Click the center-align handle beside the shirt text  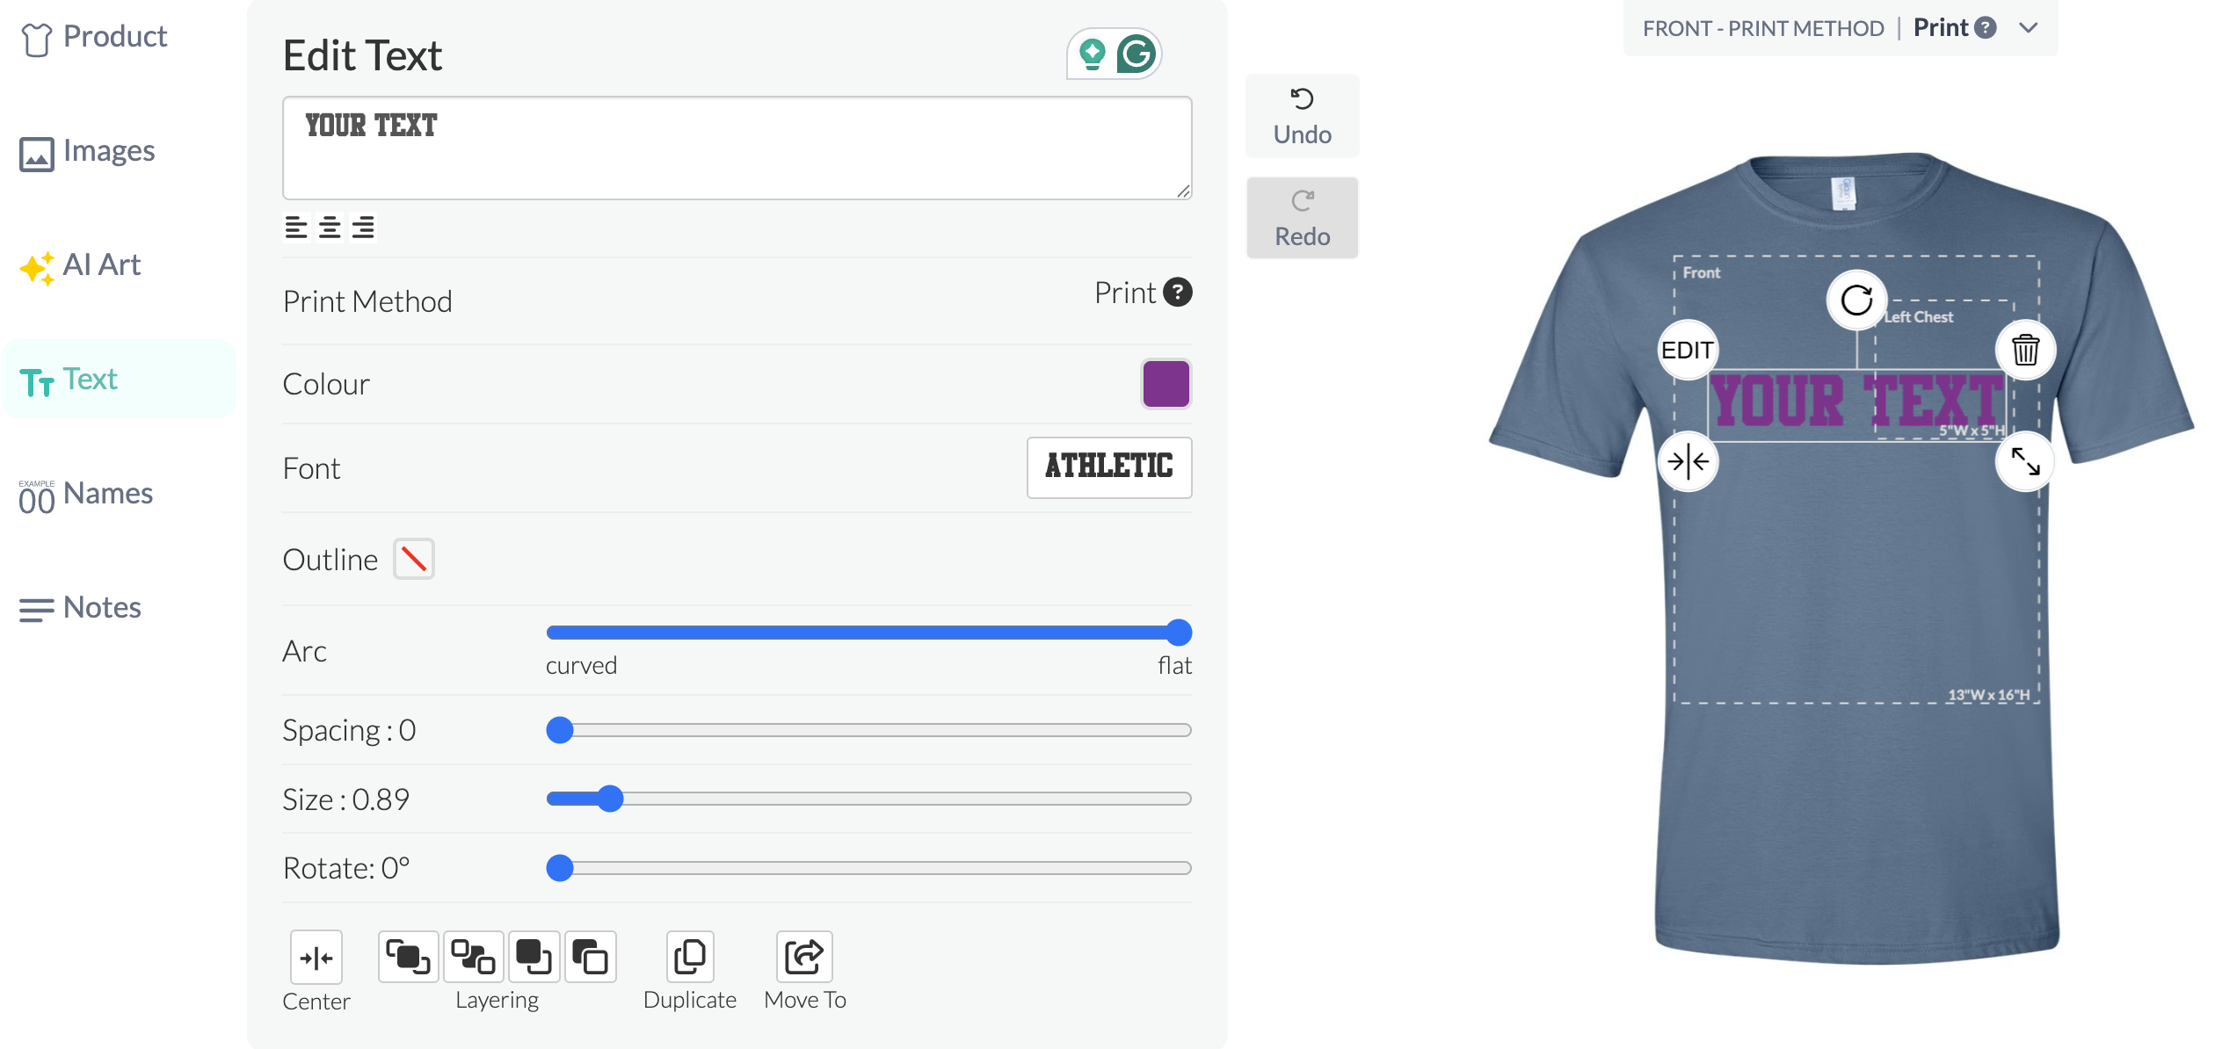click(1688, 461)
